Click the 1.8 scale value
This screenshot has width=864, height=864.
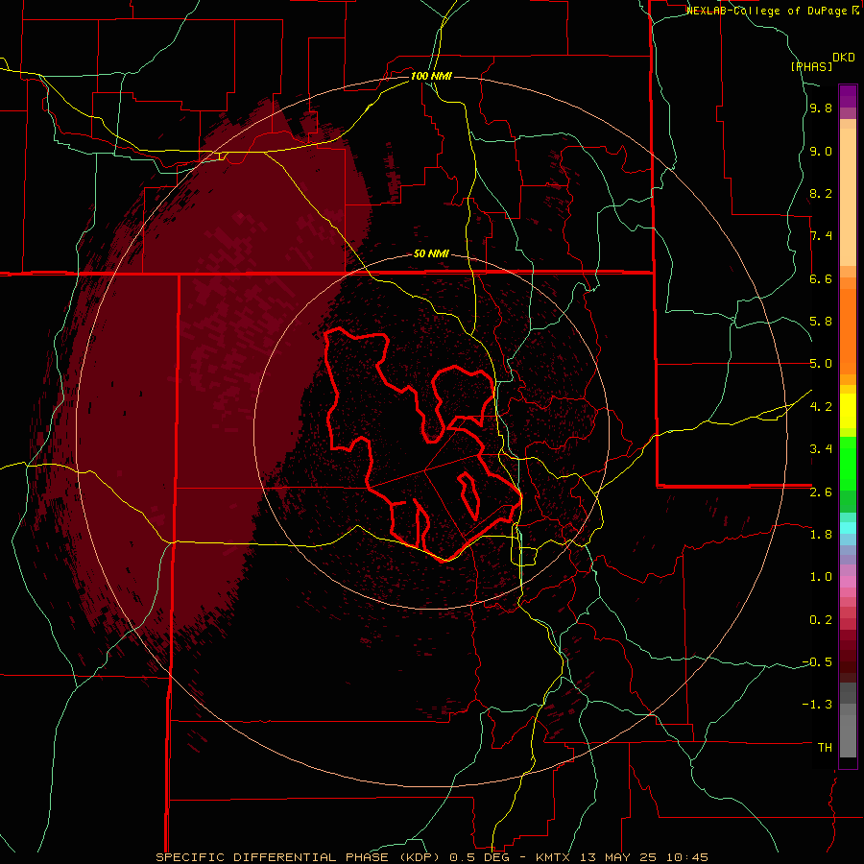tap(821, 535)
